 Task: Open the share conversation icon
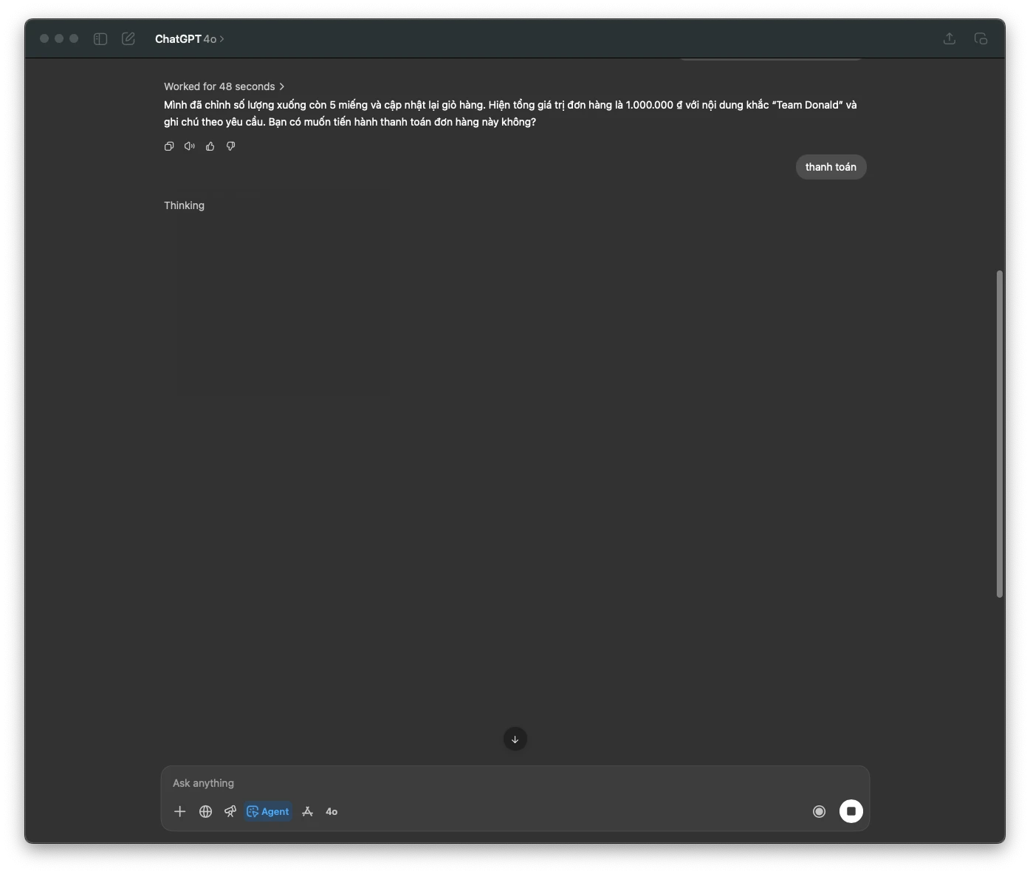tap(950, 38)
